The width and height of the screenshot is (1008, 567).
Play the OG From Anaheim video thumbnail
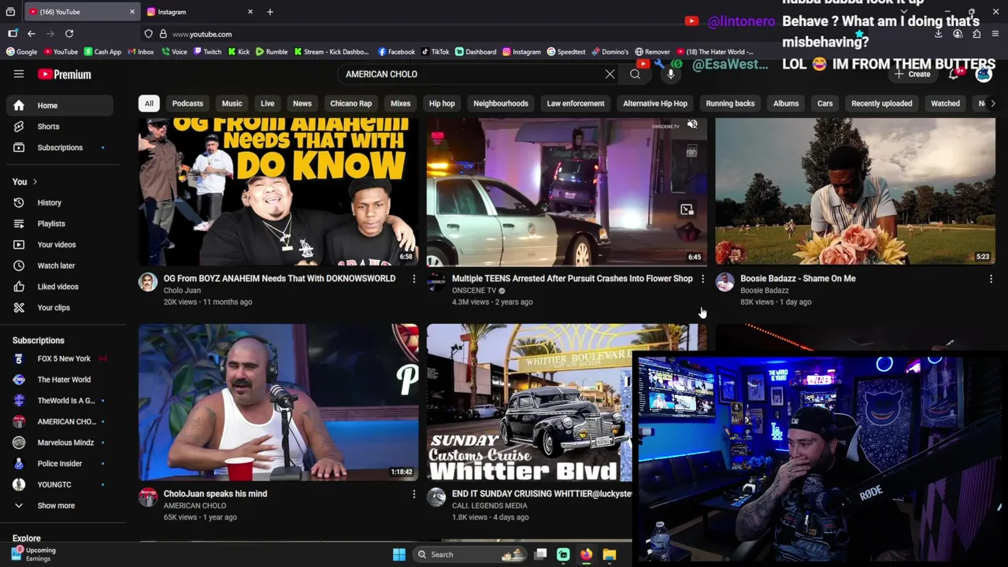pyautogui.click(x=279, y=191)
